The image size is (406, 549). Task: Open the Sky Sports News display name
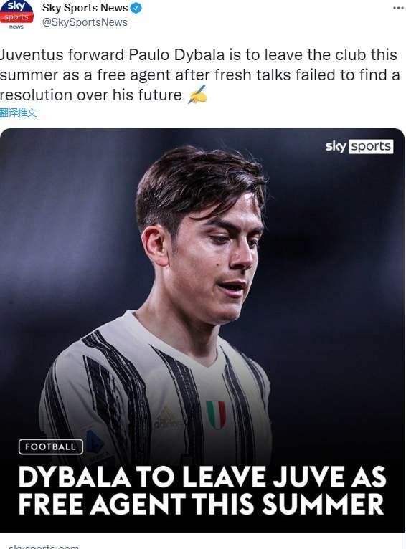pyautogui.click(x=85, y=8)
